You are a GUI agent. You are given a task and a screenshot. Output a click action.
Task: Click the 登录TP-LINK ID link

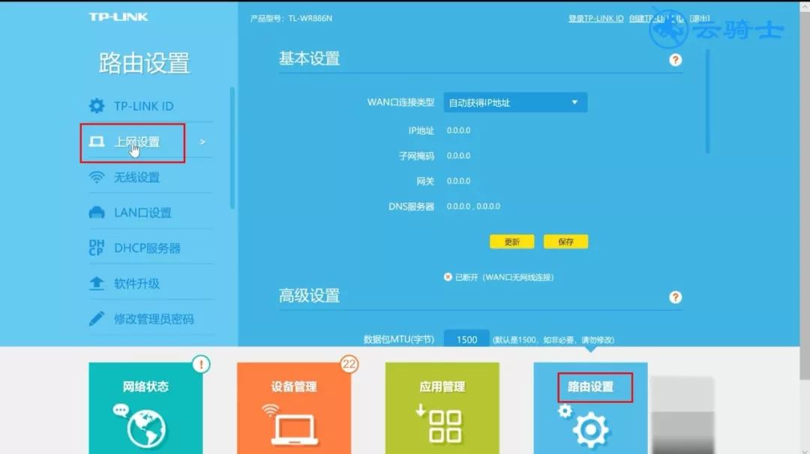click(x=595, y=18)
